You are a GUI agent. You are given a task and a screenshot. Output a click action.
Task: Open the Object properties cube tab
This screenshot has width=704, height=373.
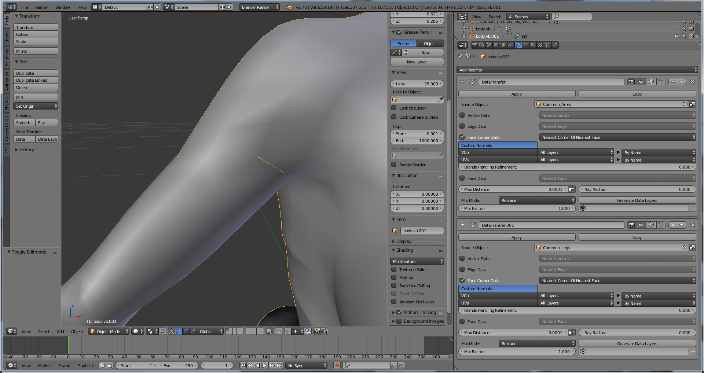[x=503, y=45]
